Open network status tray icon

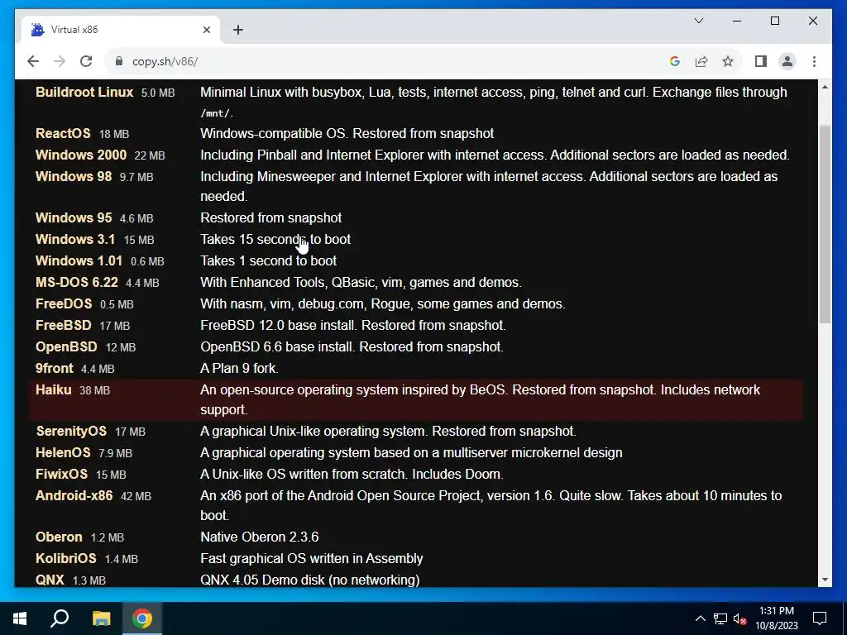click(720, 618)
